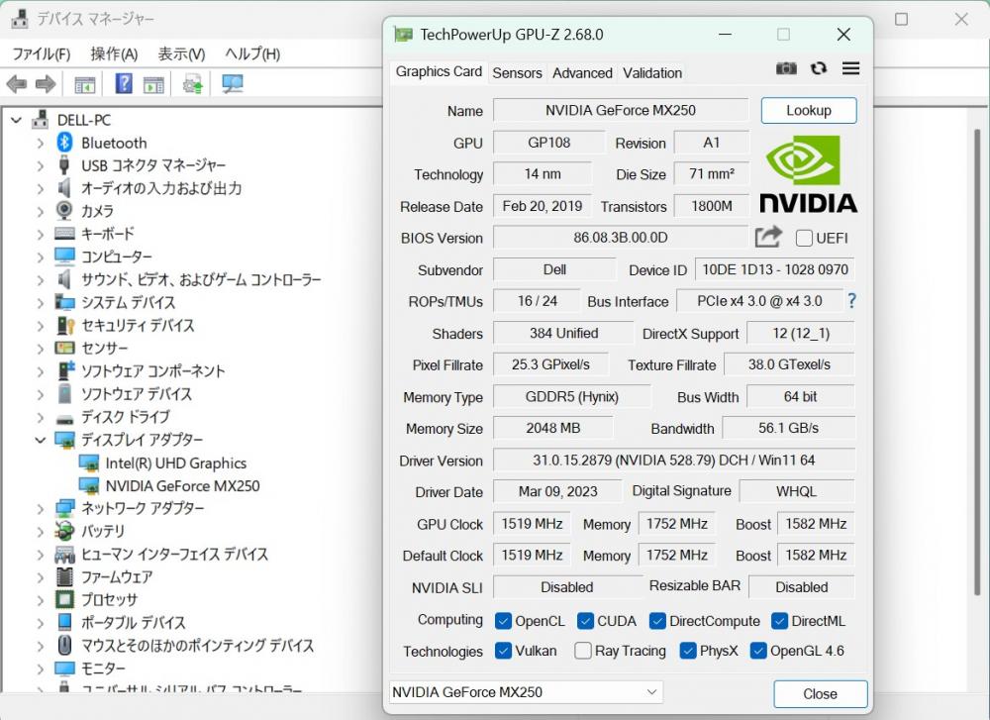Viewport: 990px width, 720px height.
Task: Click the BIOS export share icon
Action: coord(768,237)
